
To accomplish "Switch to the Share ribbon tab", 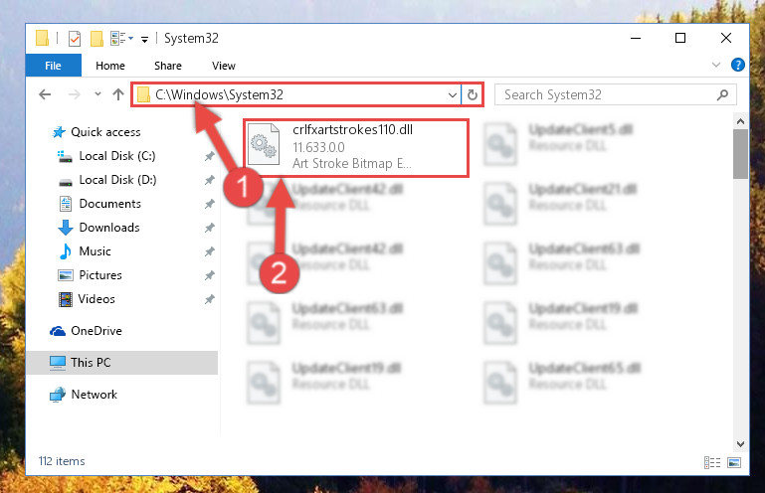I will point(168,66).
